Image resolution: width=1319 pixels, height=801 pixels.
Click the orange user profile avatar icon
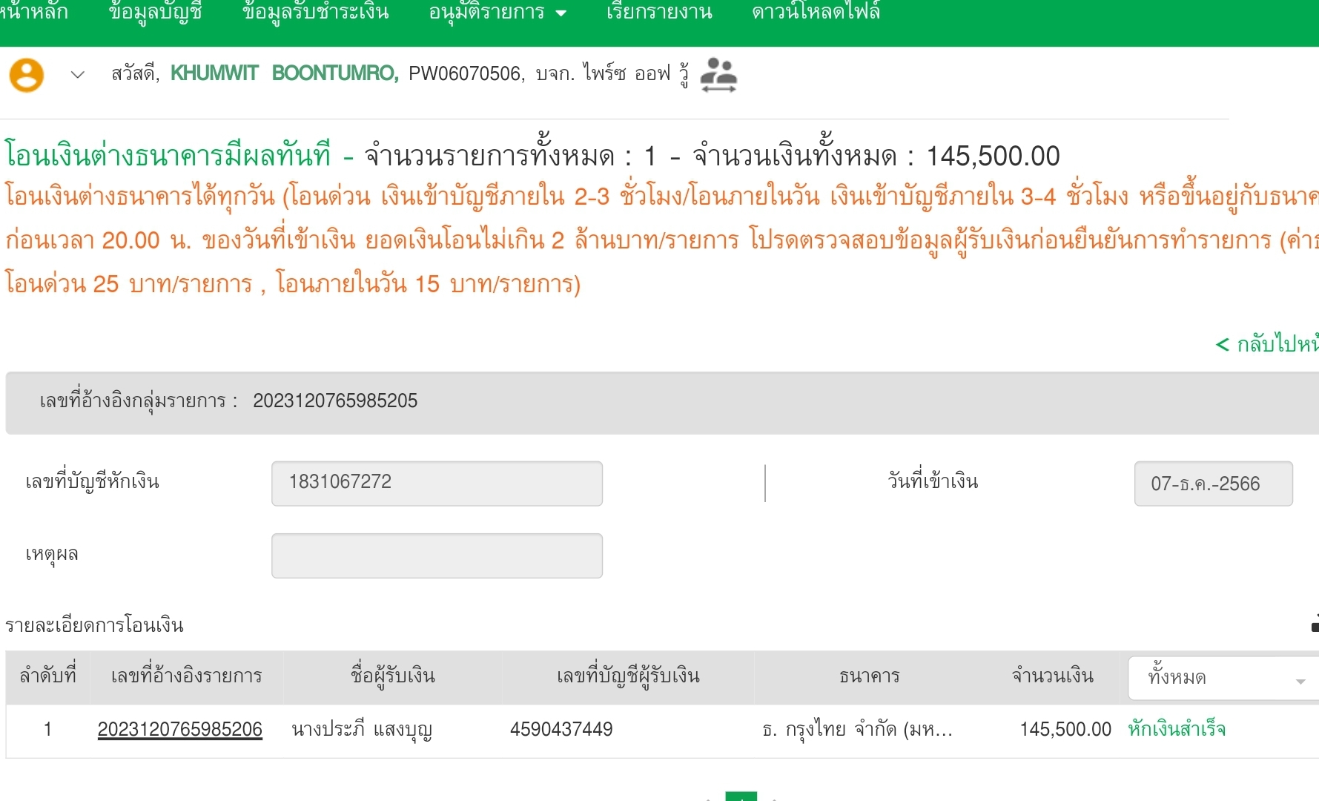[x=27, y=75]
